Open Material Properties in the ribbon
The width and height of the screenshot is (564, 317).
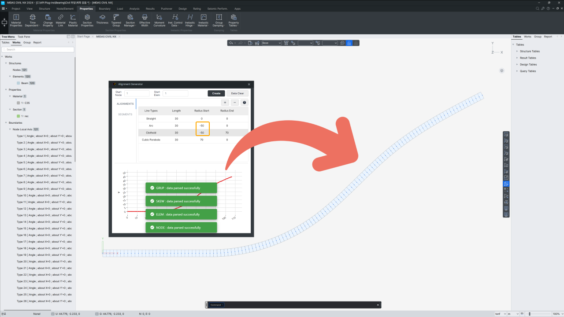[16, 20]
